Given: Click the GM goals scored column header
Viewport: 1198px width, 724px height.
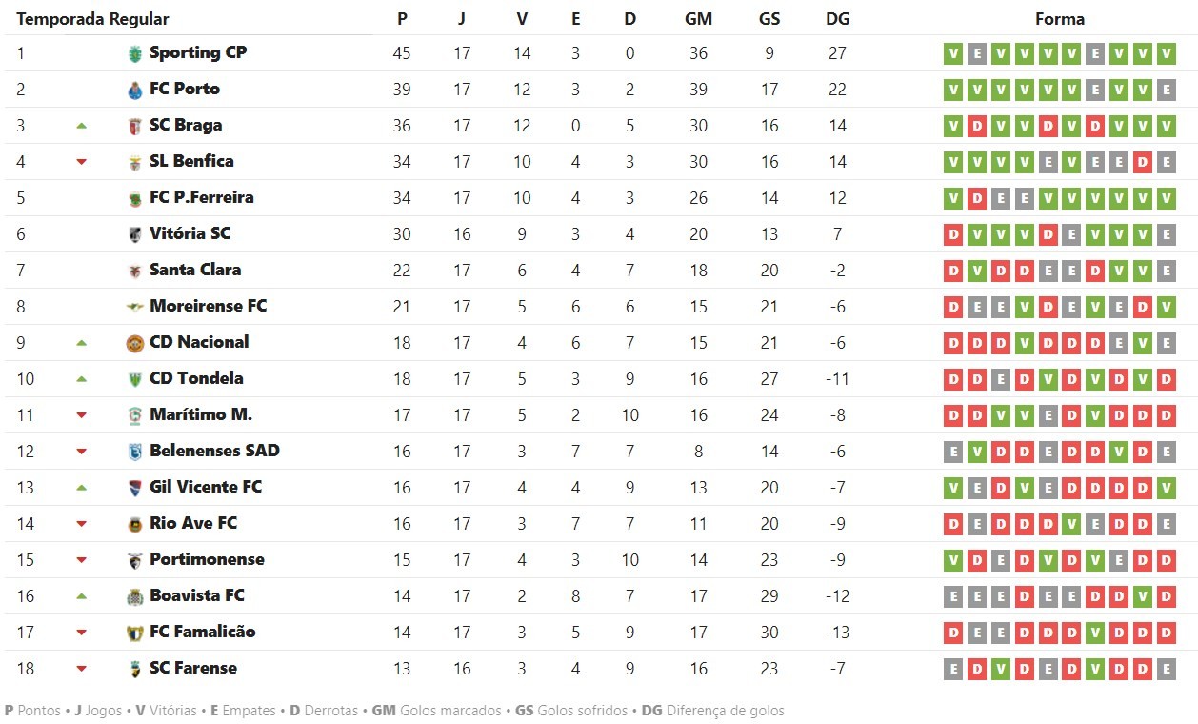Looking at the screenshot, I should tap(698, 19).
